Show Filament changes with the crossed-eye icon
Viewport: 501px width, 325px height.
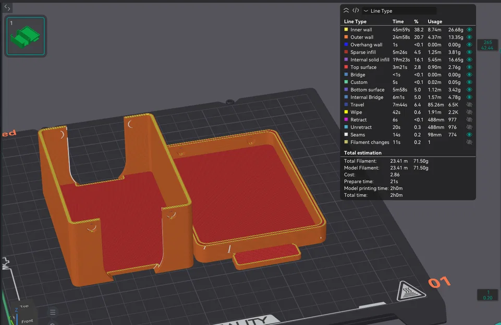pos(469,142)
